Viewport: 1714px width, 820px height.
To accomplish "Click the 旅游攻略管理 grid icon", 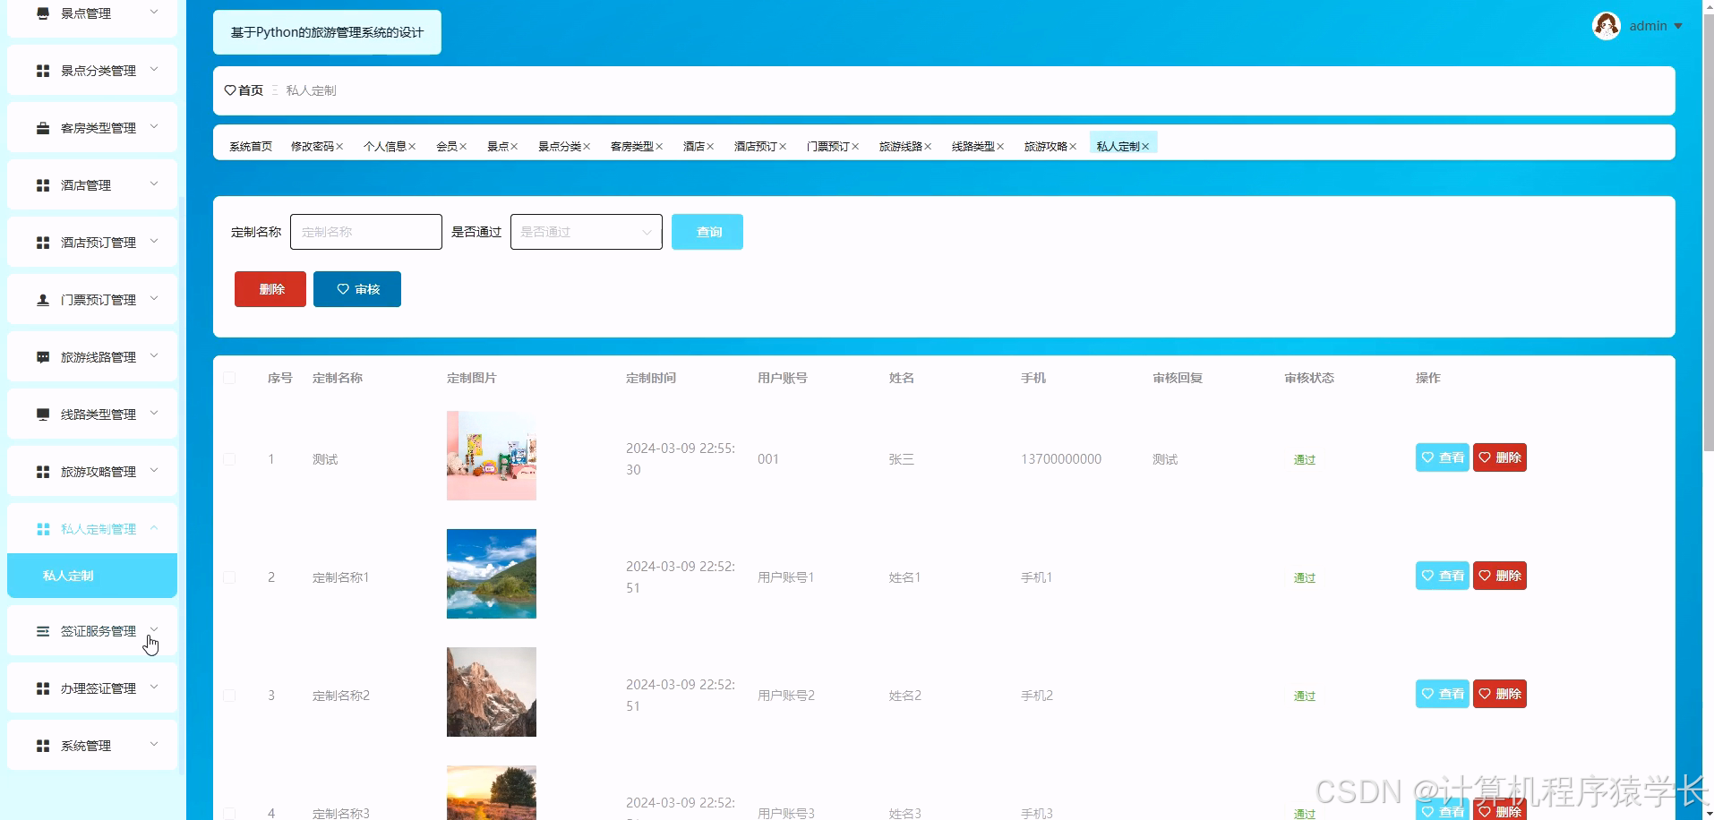I will click(43, 472).
